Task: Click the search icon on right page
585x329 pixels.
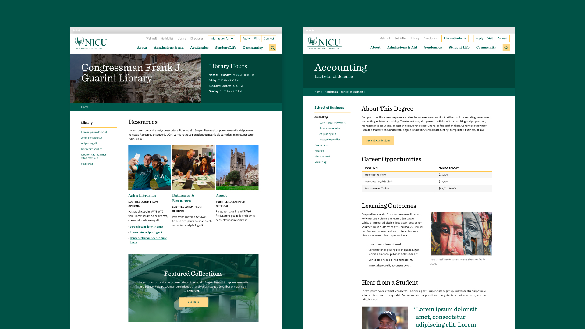Action: (x=506, y=48)
